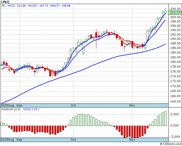Click the 204.00 price axis label

click(x=175, y=9)
